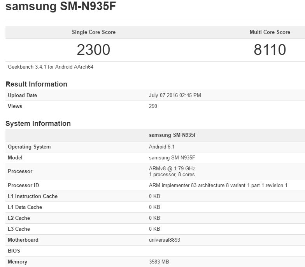The height and width of the screenshot is (267, 305).
Task: Click the L1 Data Cache 0 KB value
Action: pyautogui.click(x=154, y=207)
